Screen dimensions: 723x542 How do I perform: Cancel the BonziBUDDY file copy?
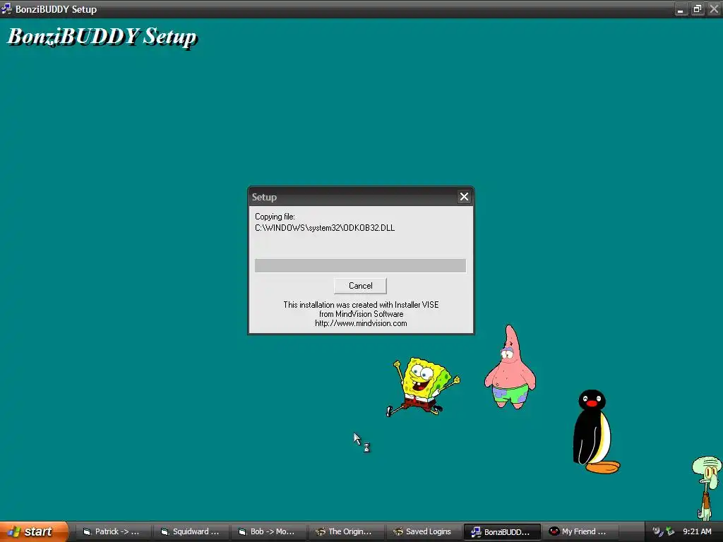coord(360,286)
